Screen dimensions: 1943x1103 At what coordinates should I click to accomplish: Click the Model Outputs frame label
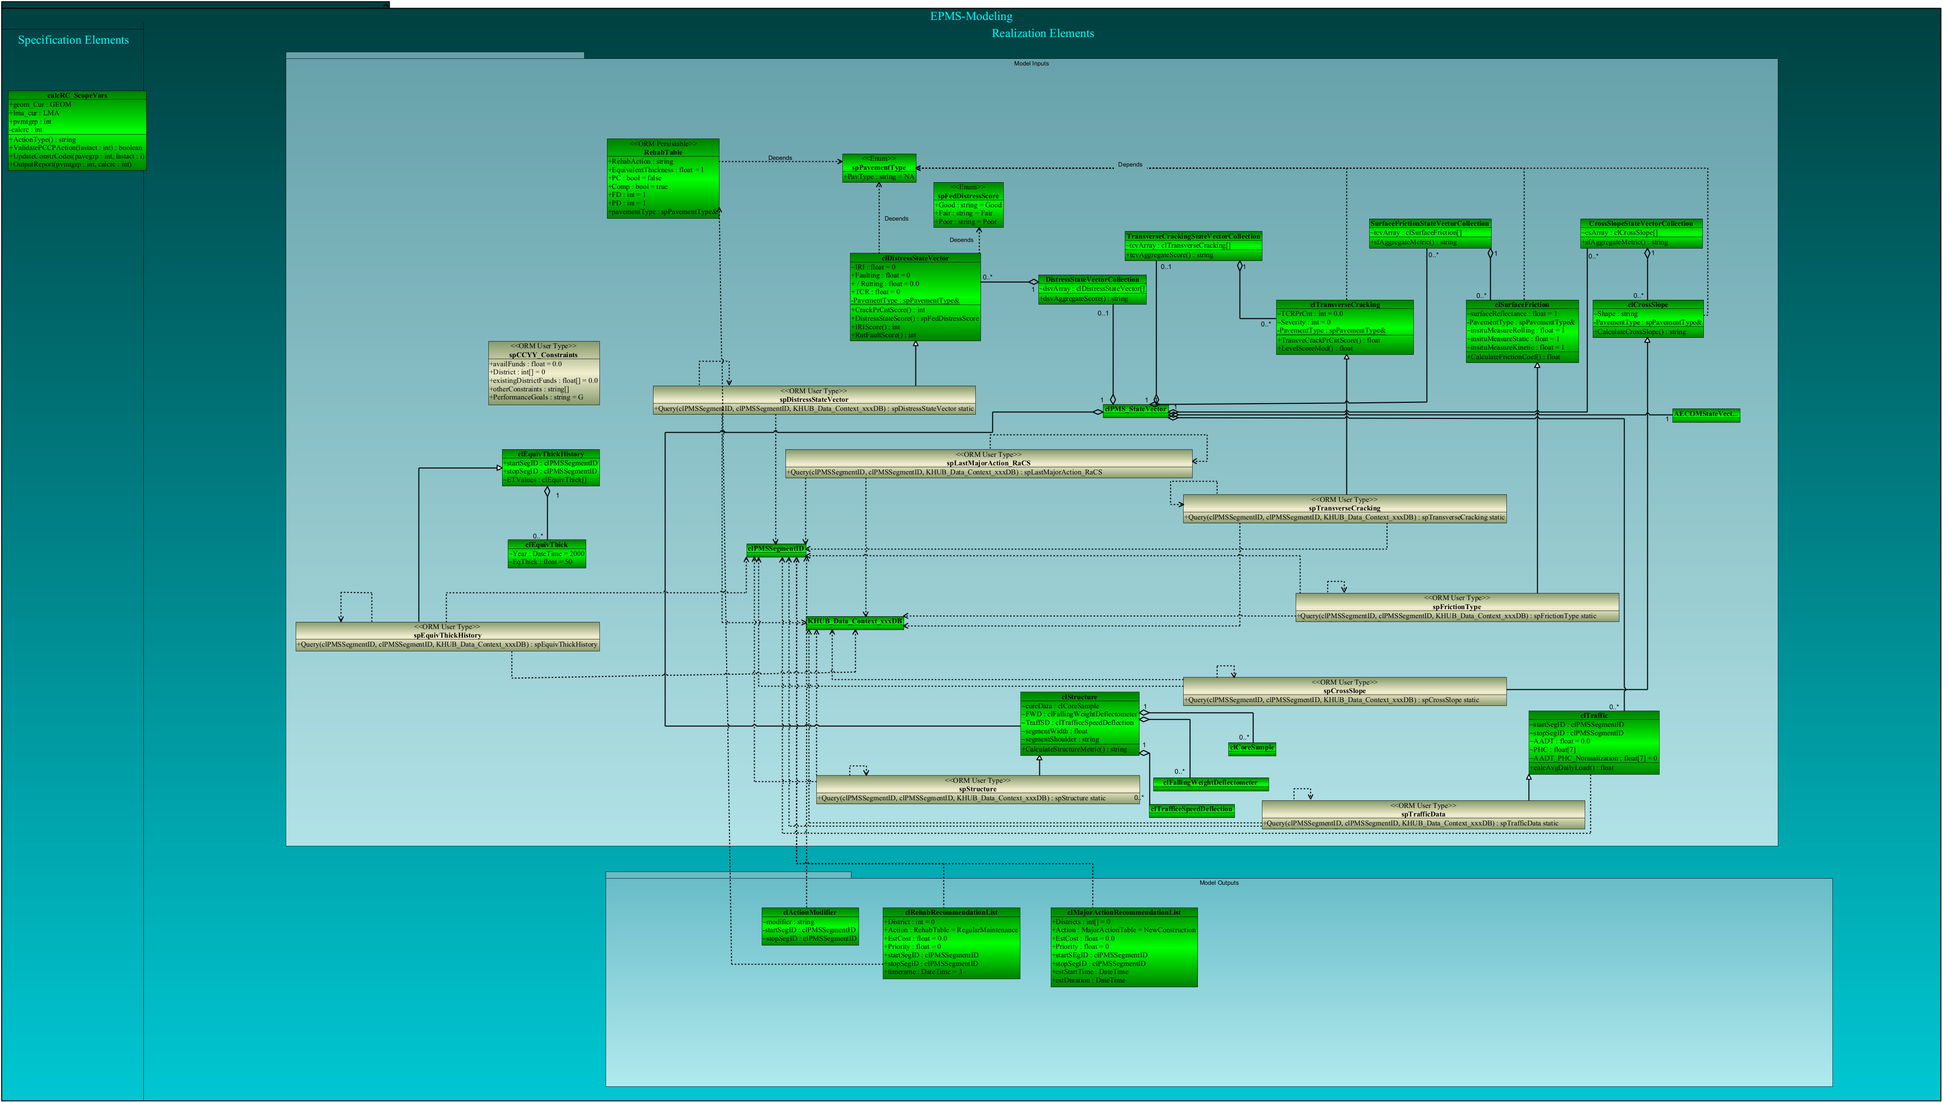point(1219,882)
